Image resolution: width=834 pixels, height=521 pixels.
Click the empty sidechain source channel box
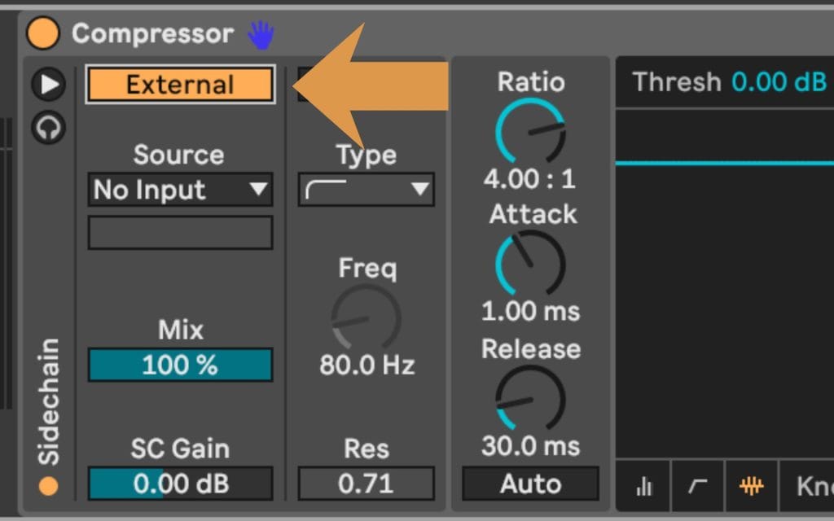point(180,233)
